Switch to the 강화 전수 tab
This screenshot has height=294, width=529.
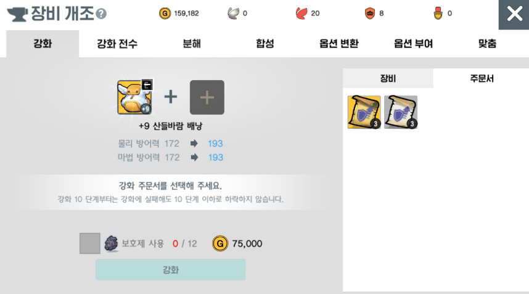pos(117,44)
